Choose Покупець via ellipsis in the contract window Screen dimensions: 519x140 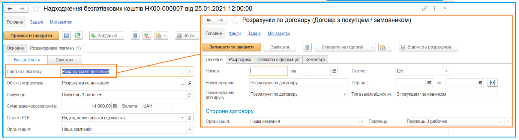coord(500,122)
